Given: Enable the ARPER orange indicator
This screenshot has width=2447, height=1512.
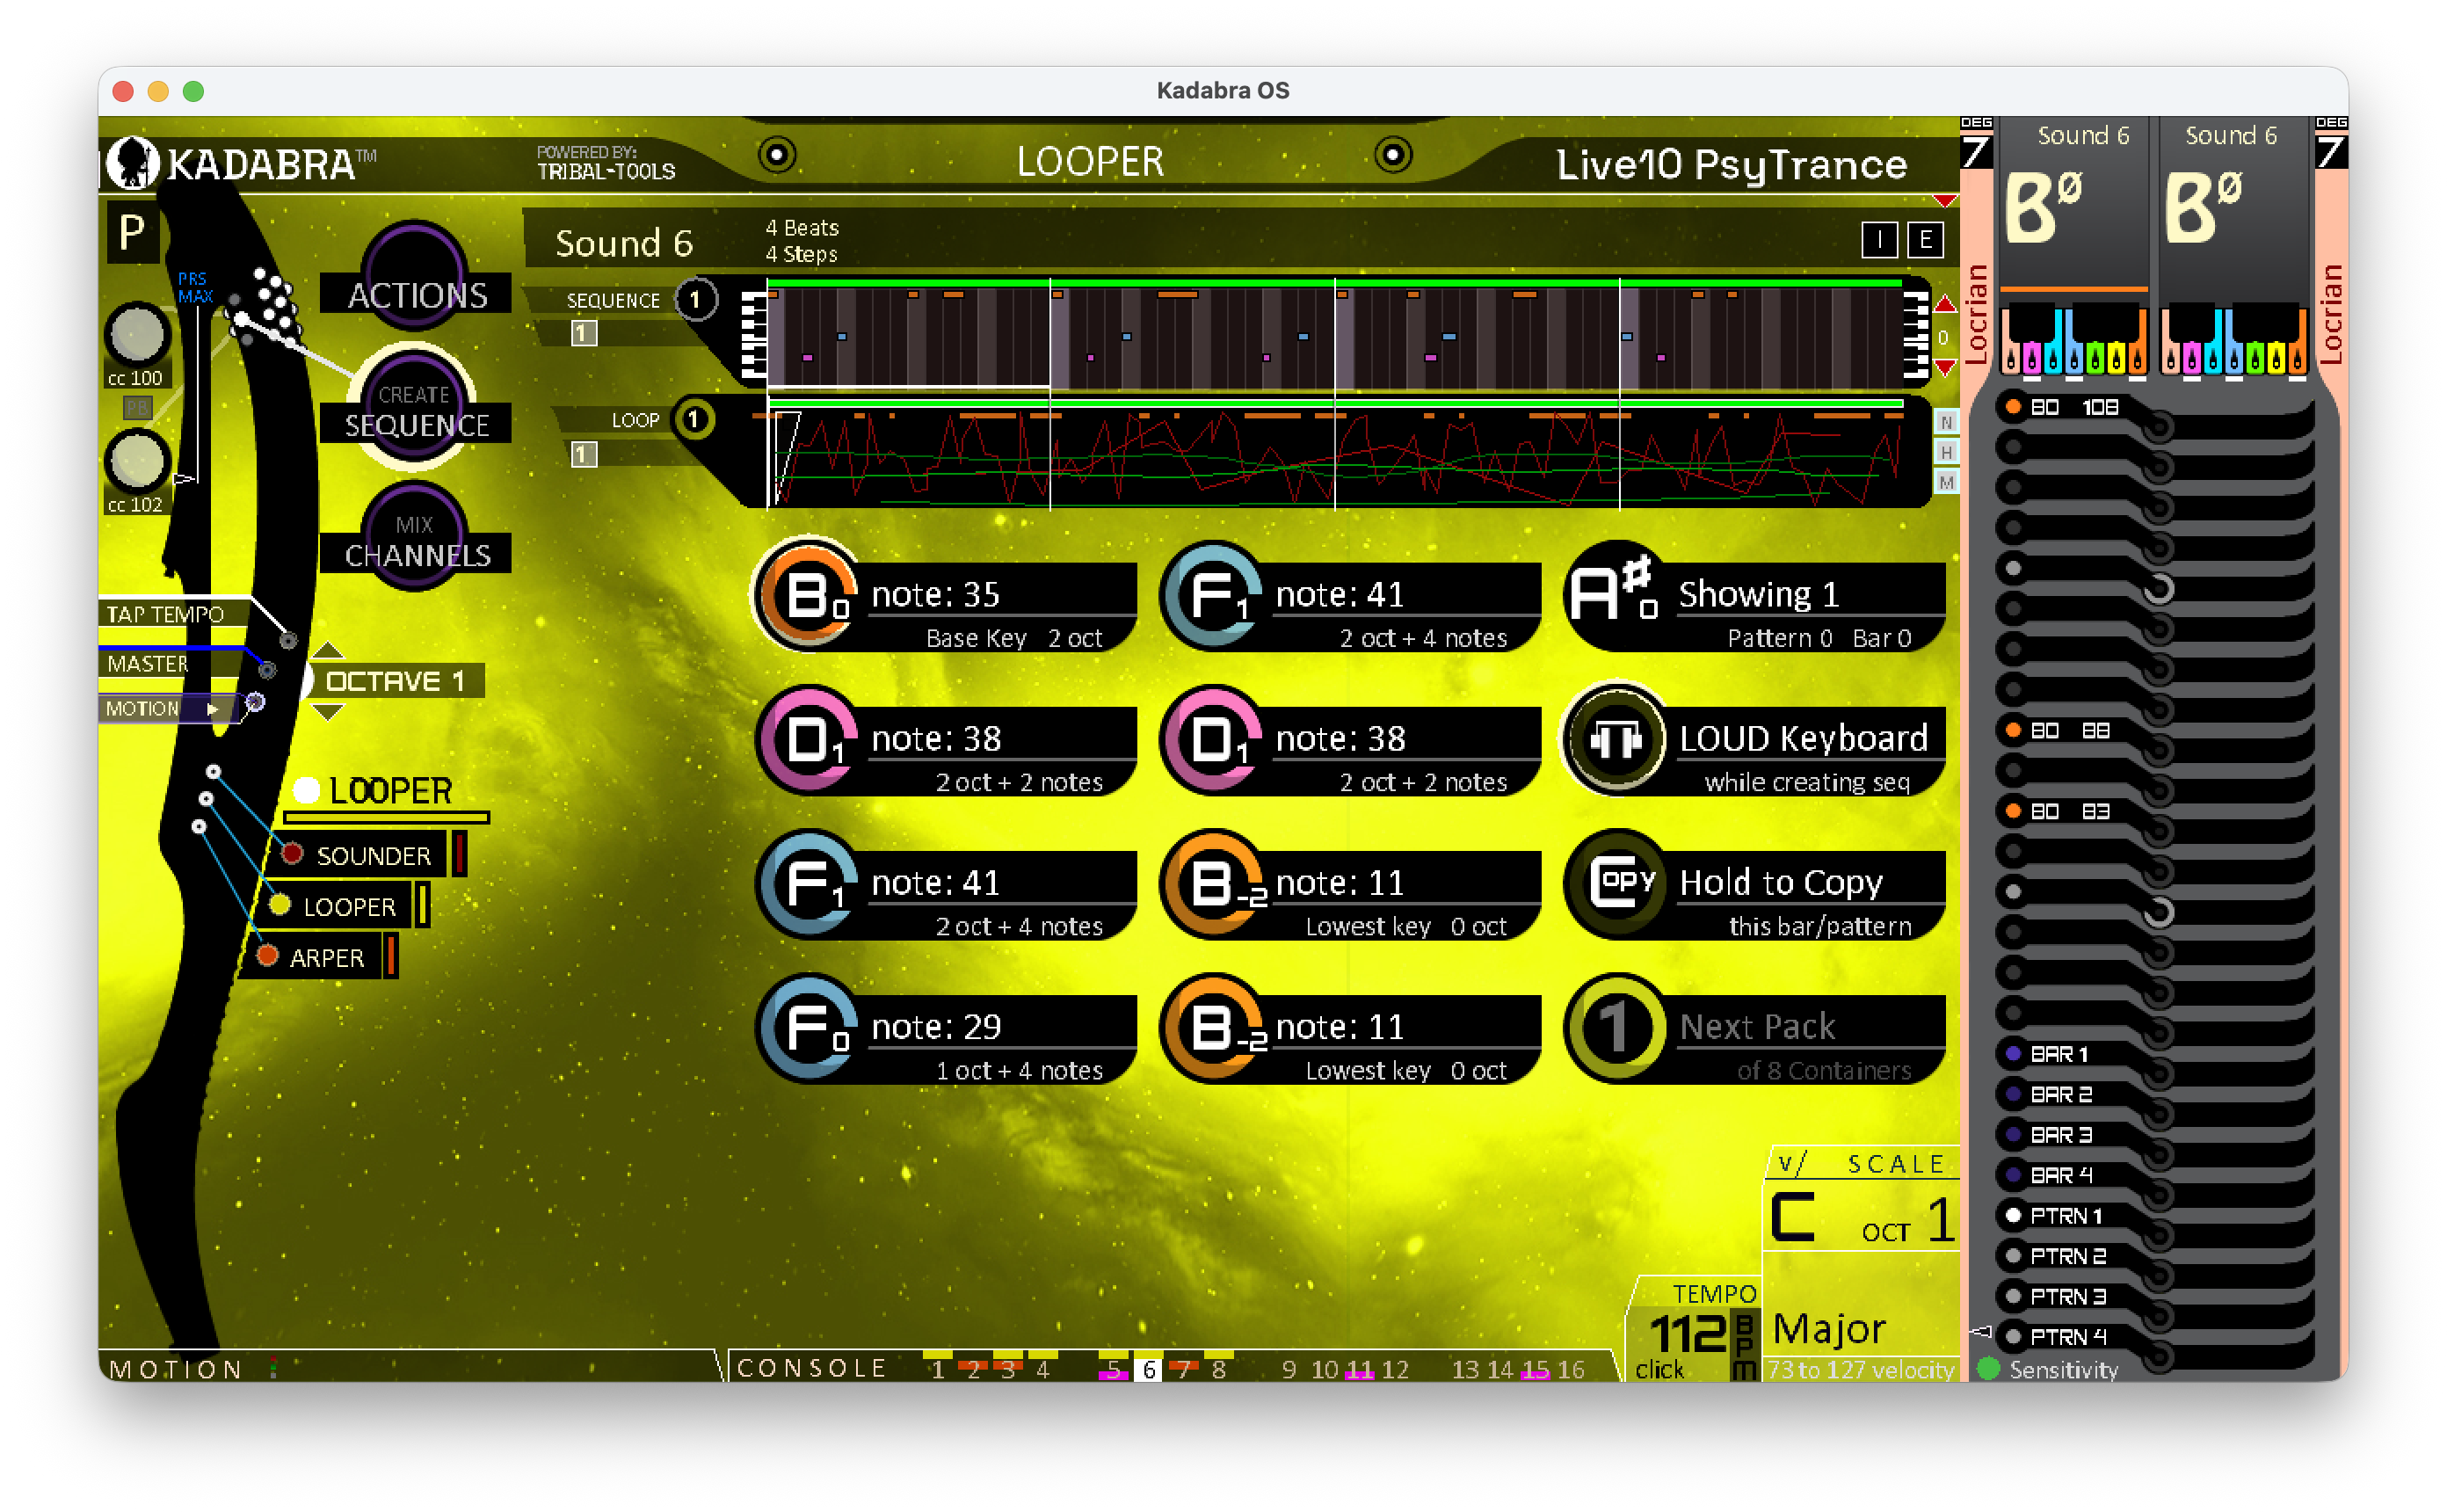Looking at the screenshot, I should [x=267, y=956].
